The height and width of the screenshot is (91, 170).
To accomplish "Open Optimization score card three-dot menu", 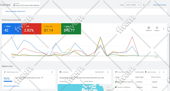I will coord(52,72).
